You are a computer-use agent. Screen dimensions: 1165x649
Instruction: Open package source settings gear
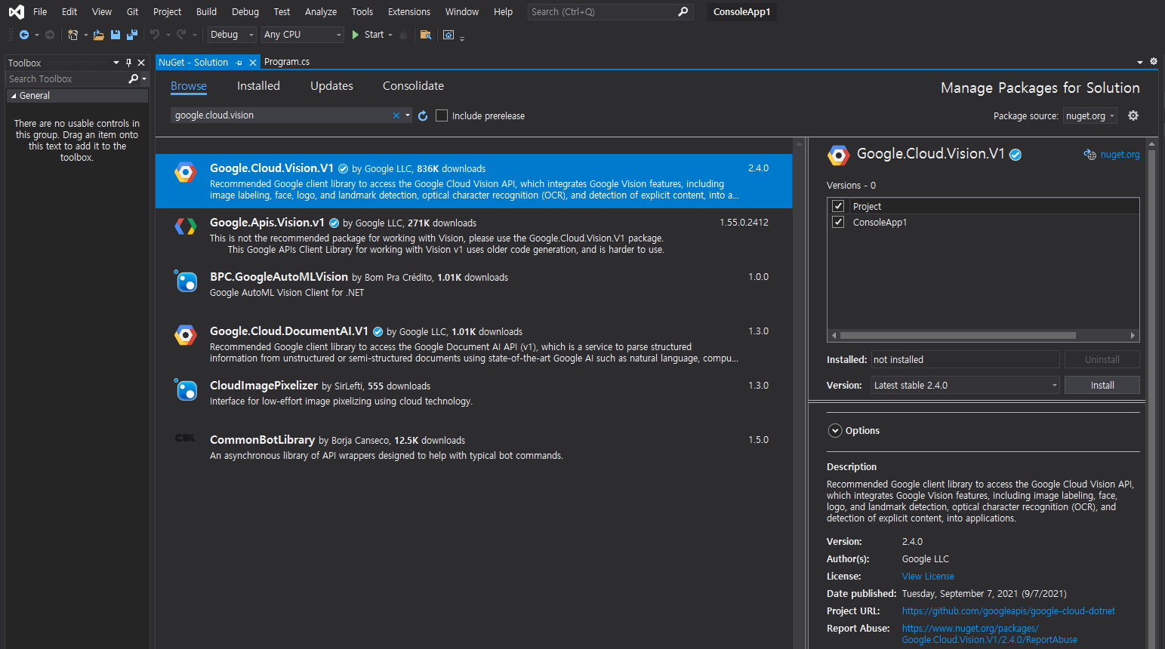1133,115
